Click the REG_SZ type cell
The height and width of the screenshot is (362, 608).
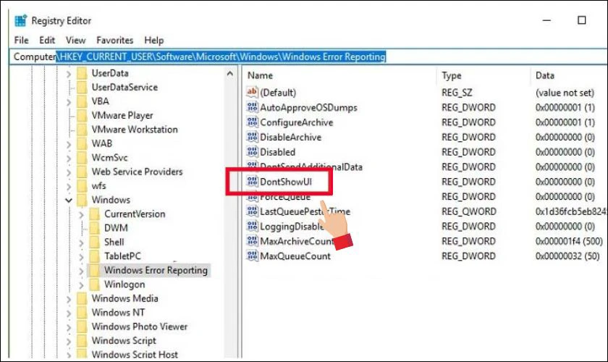coord(457,93)
